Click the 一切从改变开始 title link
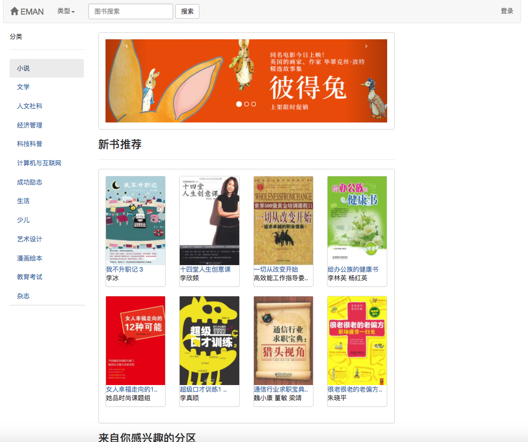Image resolution: width=528 pixels, height=442 pixels. pos(276,269)
